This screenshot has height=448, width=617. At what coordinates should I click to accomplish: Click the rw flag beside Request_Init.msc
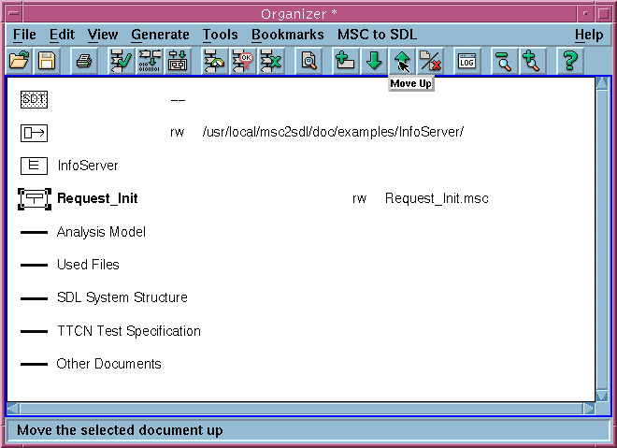click(359, 199)
